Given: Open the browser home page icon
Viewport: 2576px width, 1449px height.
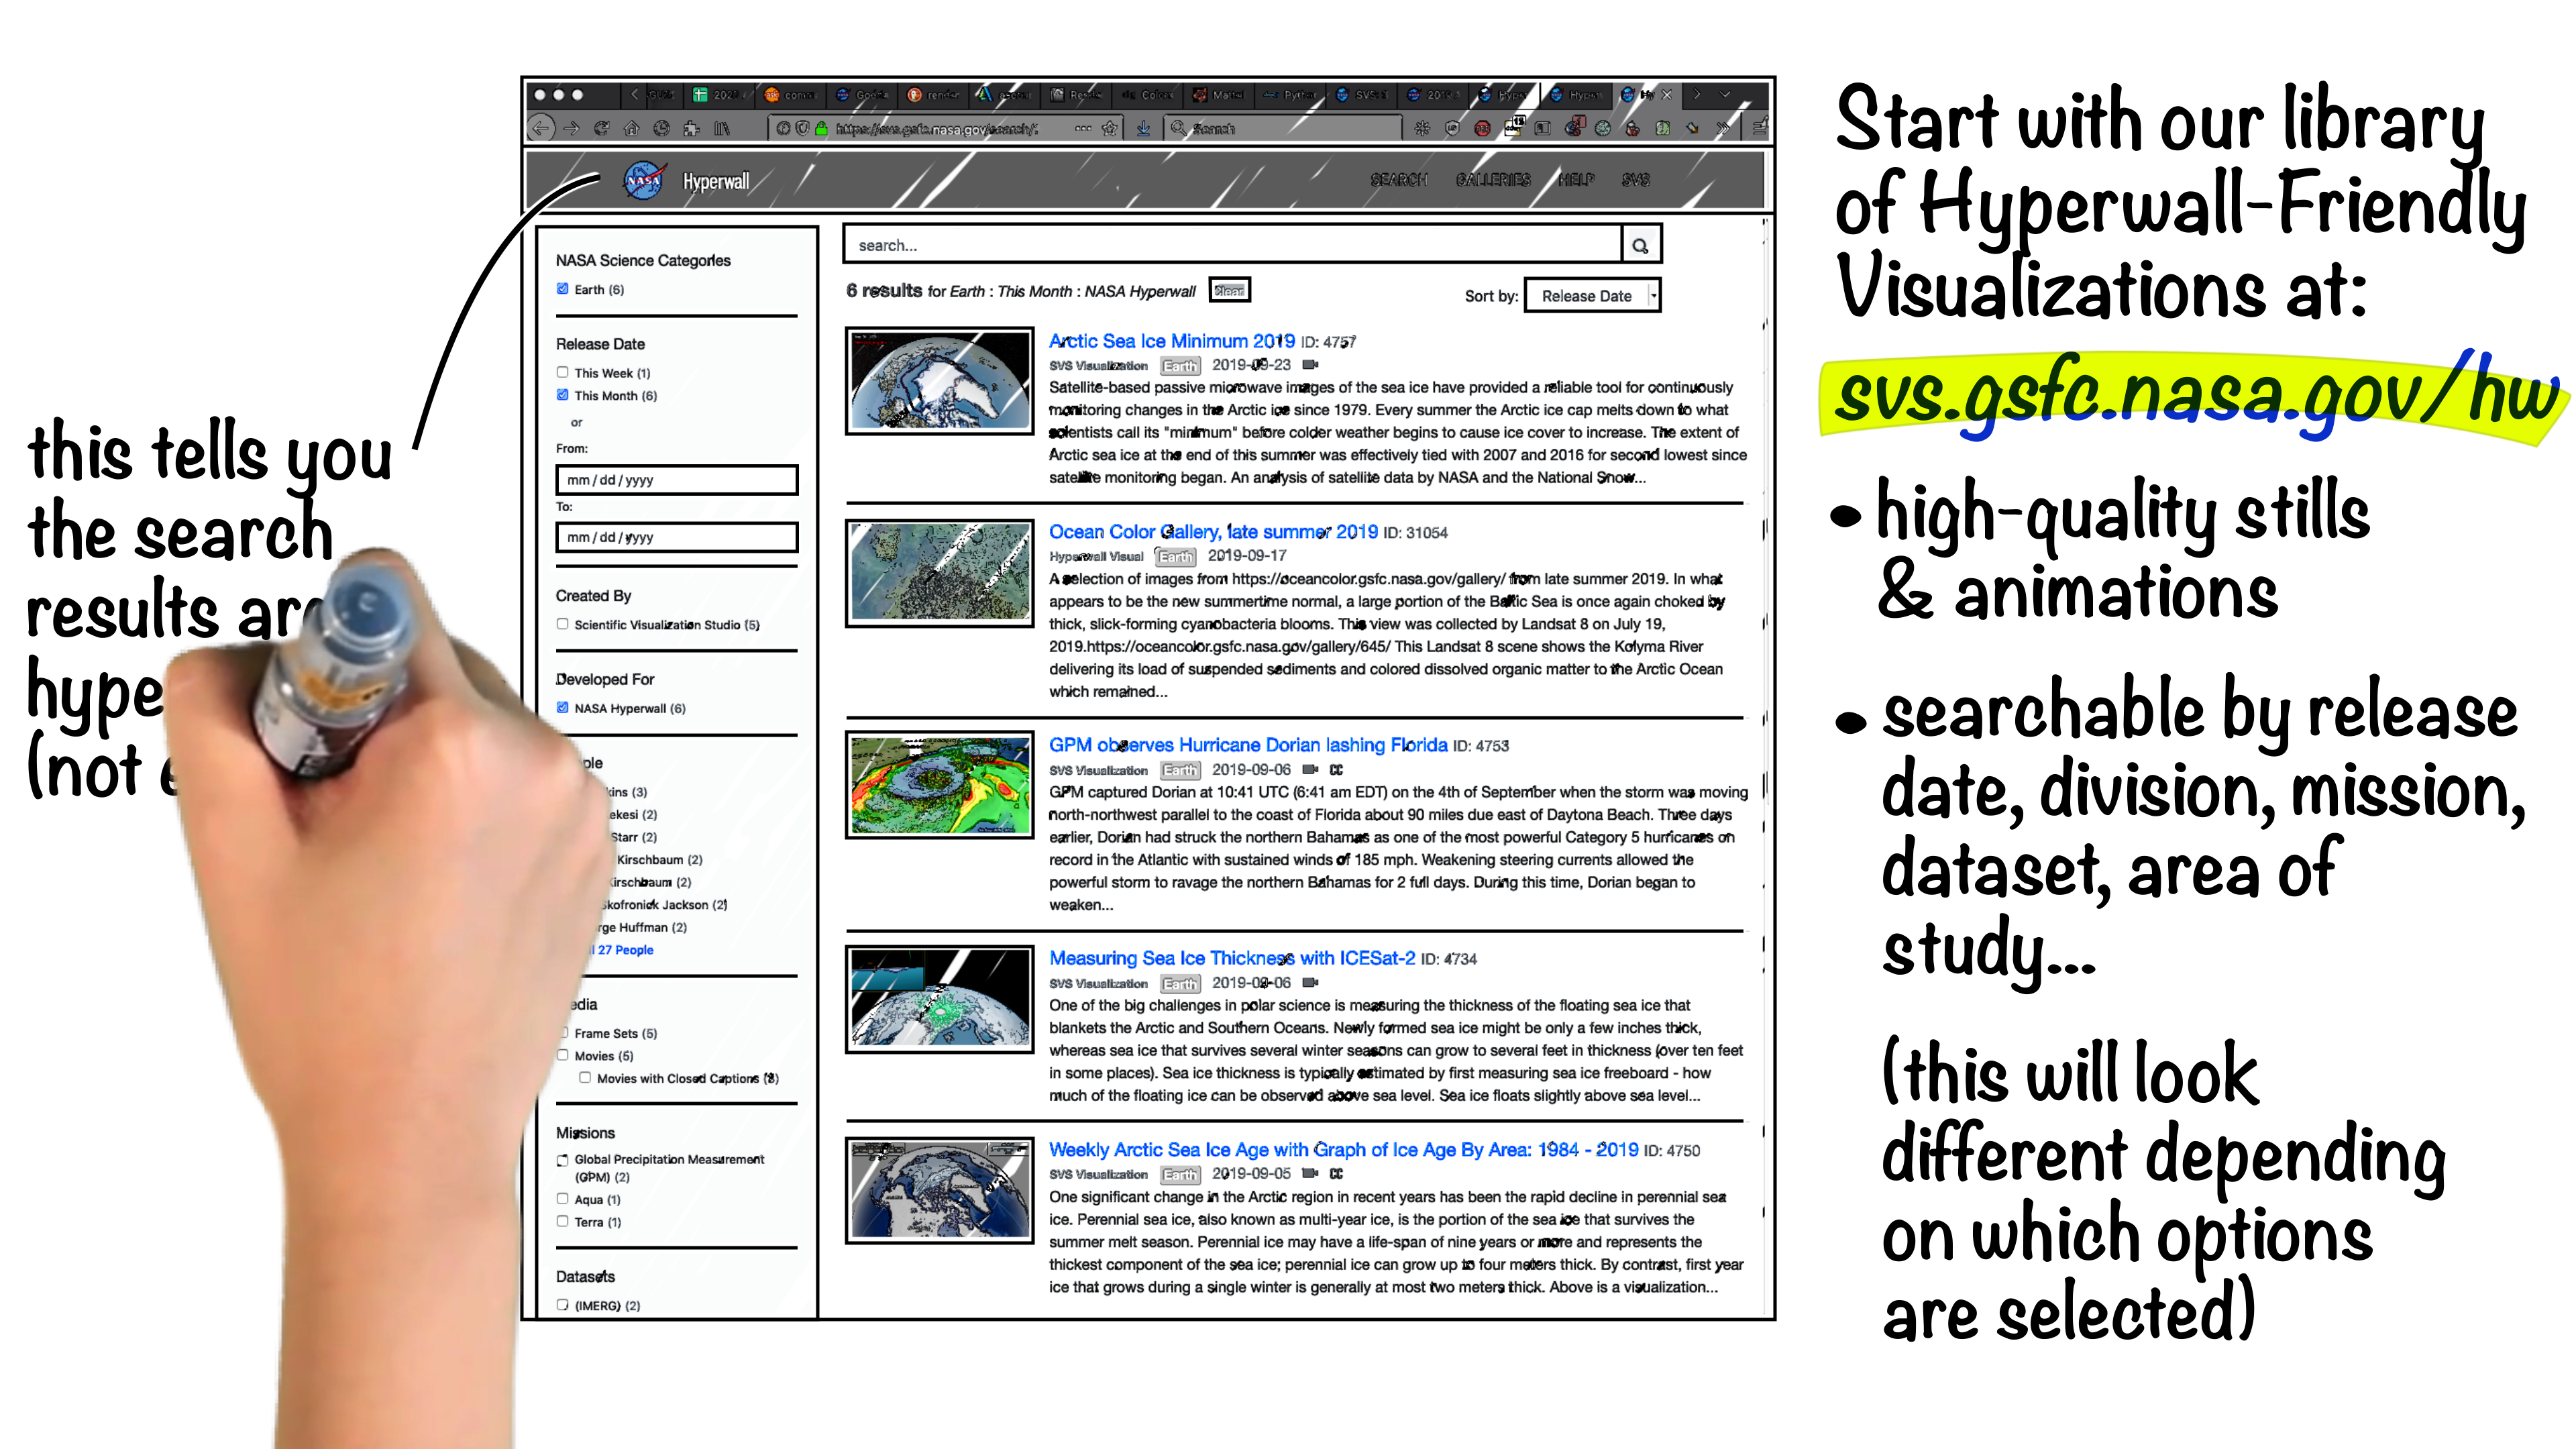Looking at the screenshot, I should (631, 128).
